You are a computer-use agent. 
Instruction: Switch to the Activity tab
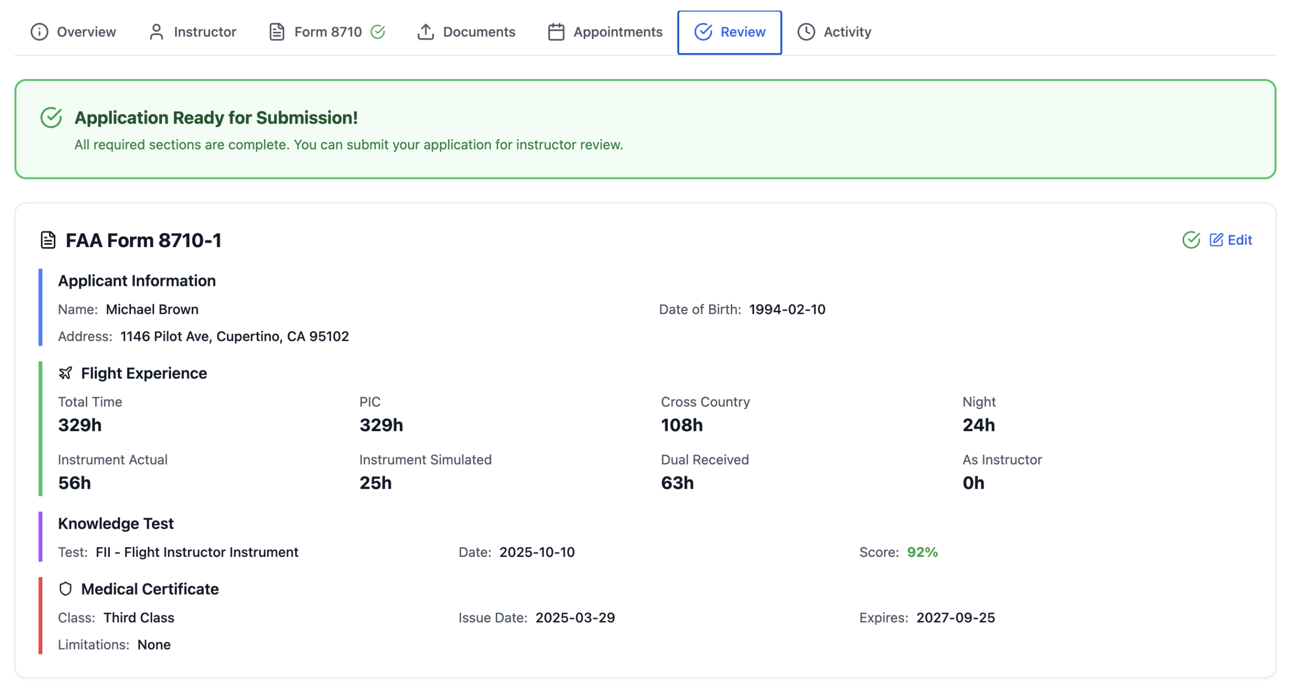tap(834, 32)
